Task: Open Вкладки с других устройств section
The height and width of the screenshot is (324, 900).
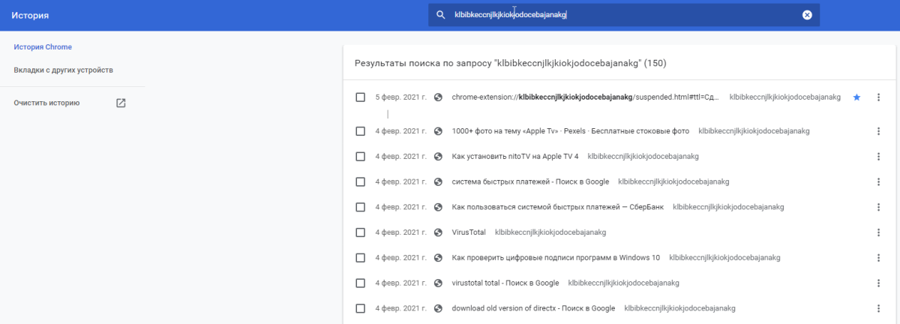Action: pyautogui.click(x=64, y=70)
